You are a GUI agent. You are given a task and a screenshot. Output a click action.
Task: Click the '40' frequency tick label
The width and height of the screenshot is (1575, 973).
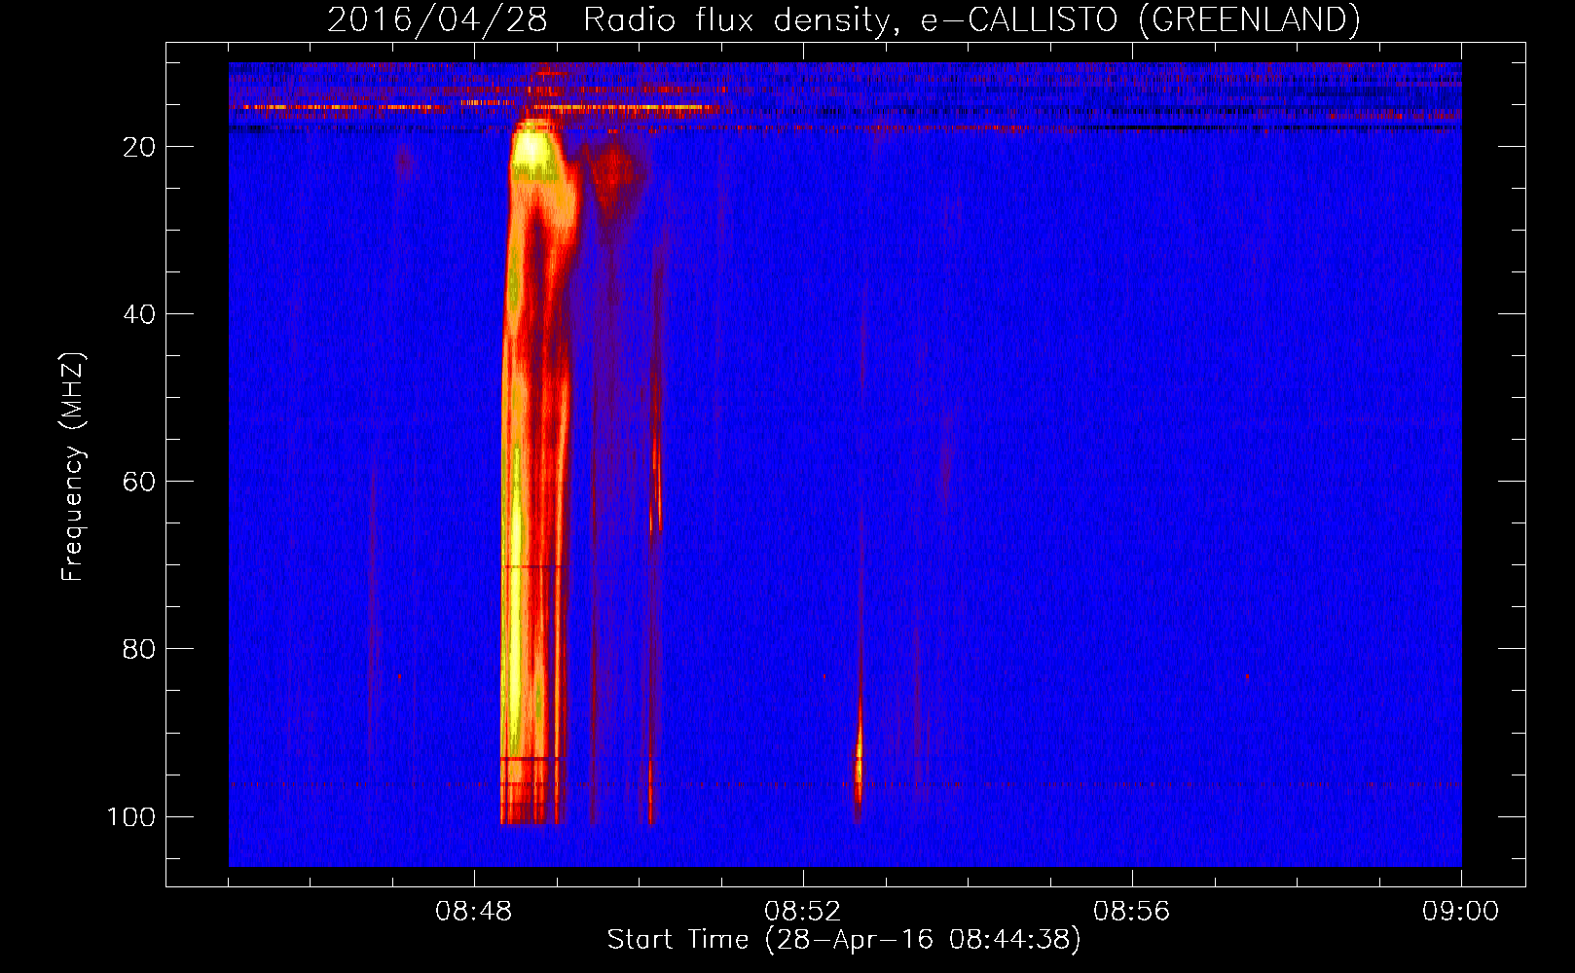click(x=139, y=314)
